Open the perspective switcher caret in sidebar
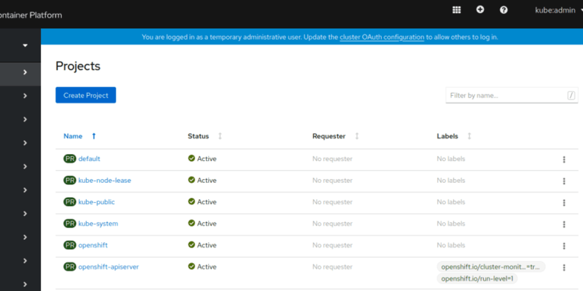This screenshot has width=583, height=291. point(25,45)
